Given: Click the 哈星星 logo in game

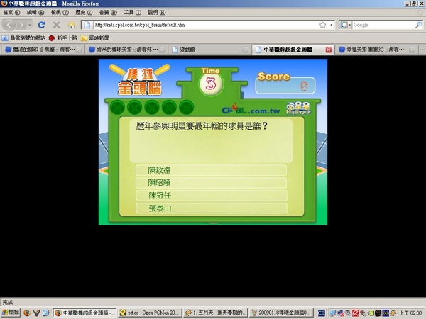Looking at the screenshot, I should (x=298, y=108).
